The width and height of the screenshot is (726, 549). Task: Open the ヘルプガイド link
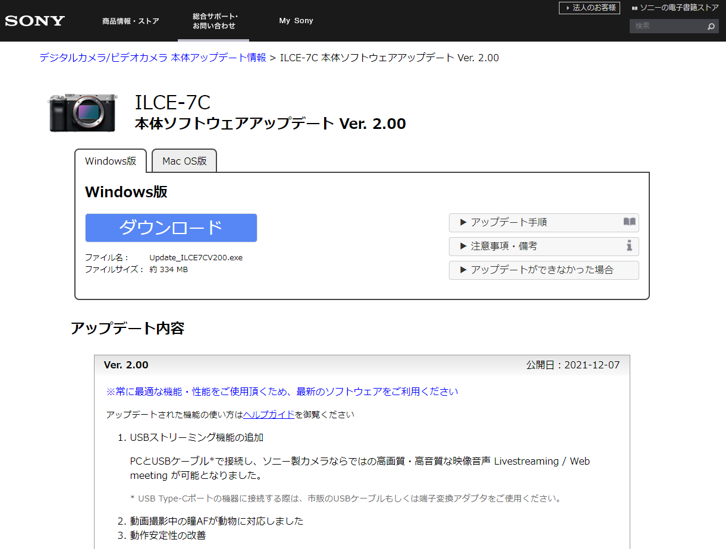pyautogui.click(x=269, y=415)
